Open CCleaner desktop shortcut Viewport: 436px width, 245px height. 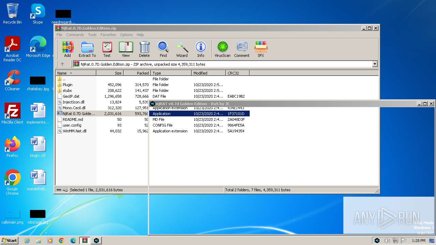tap(12, 80)
